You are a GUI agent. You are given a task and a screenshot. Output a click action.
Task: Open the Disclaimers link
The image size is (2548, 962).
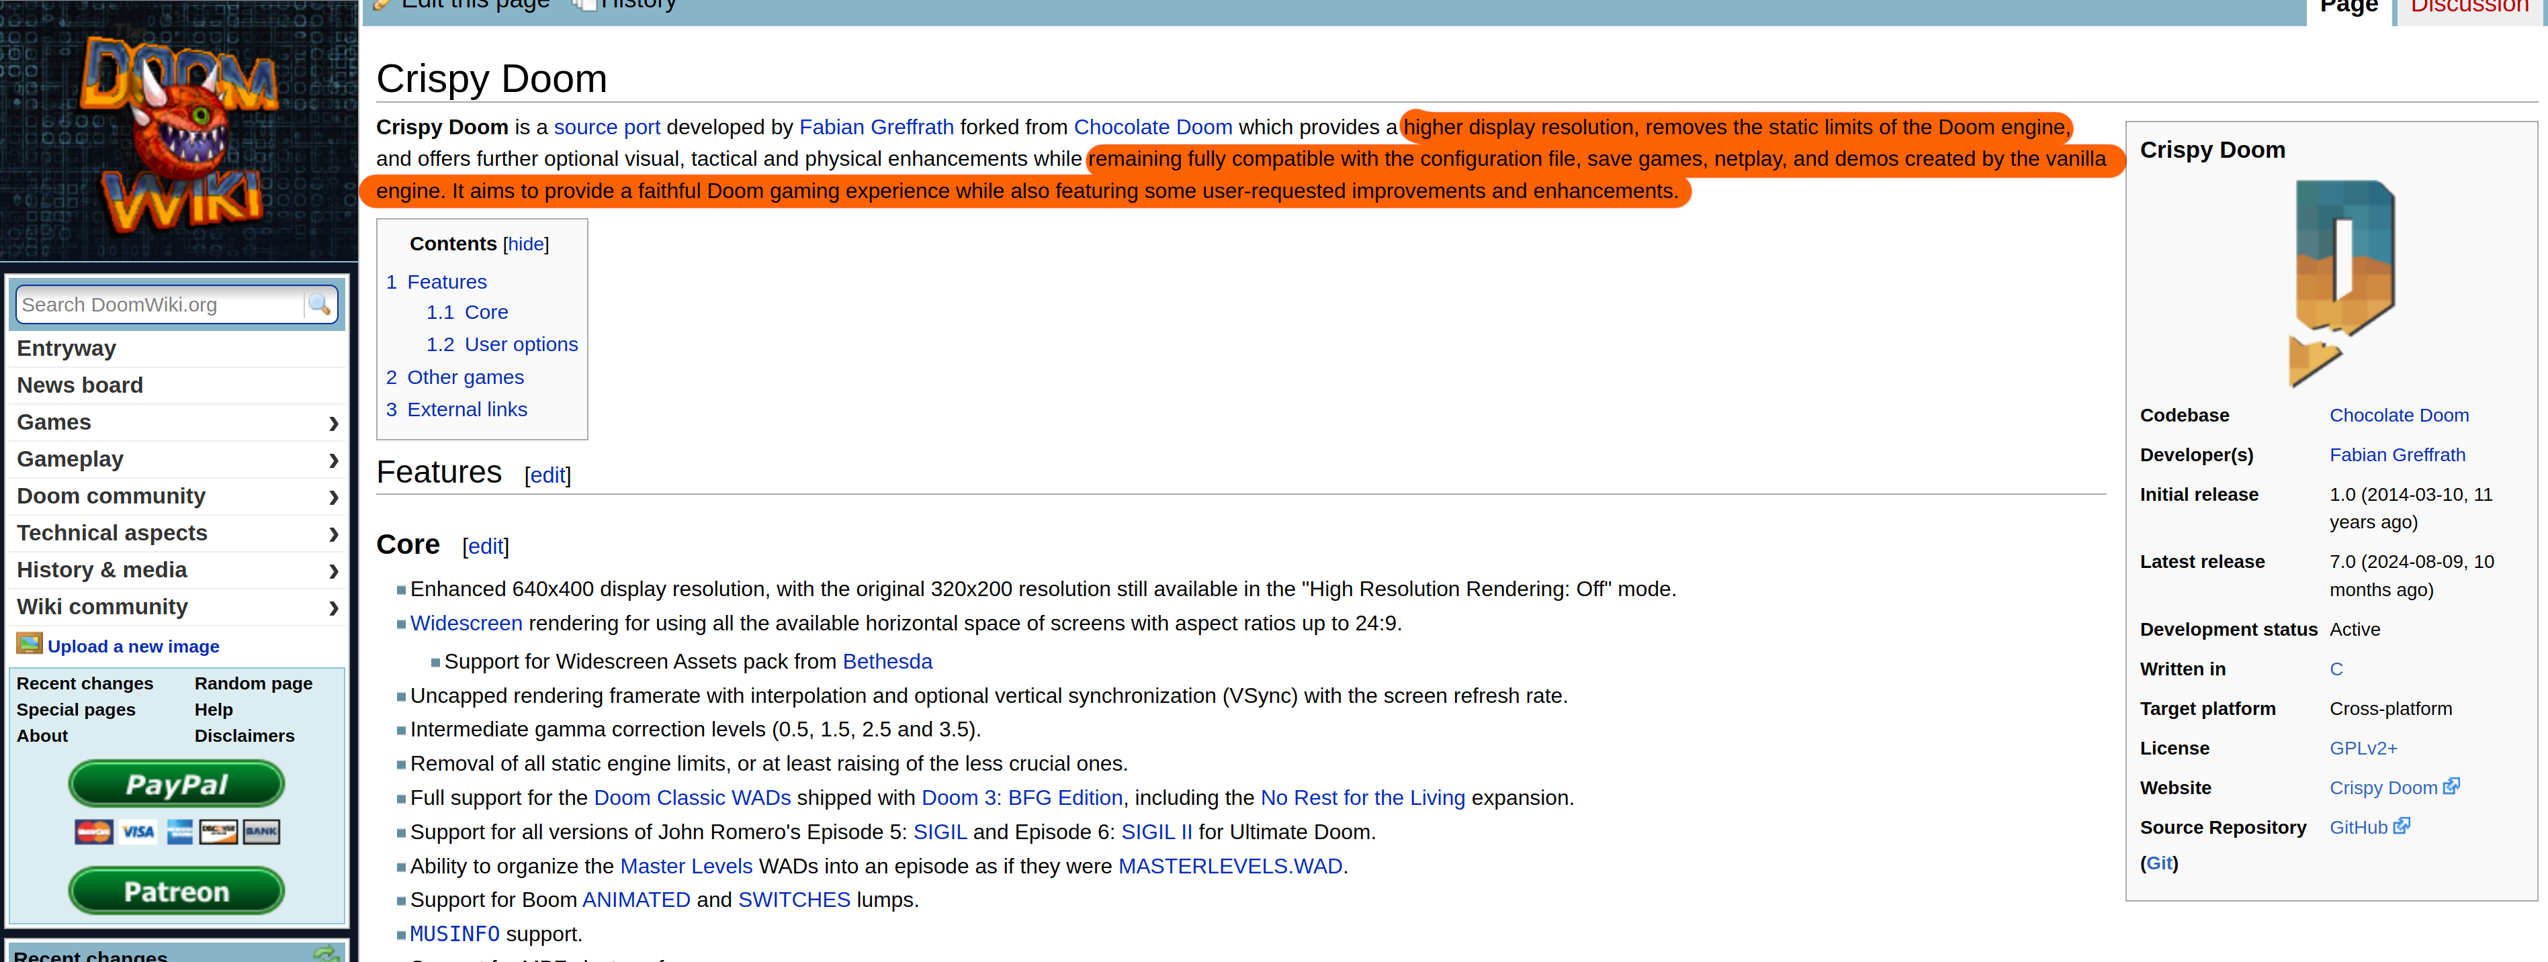coord(245,736)
